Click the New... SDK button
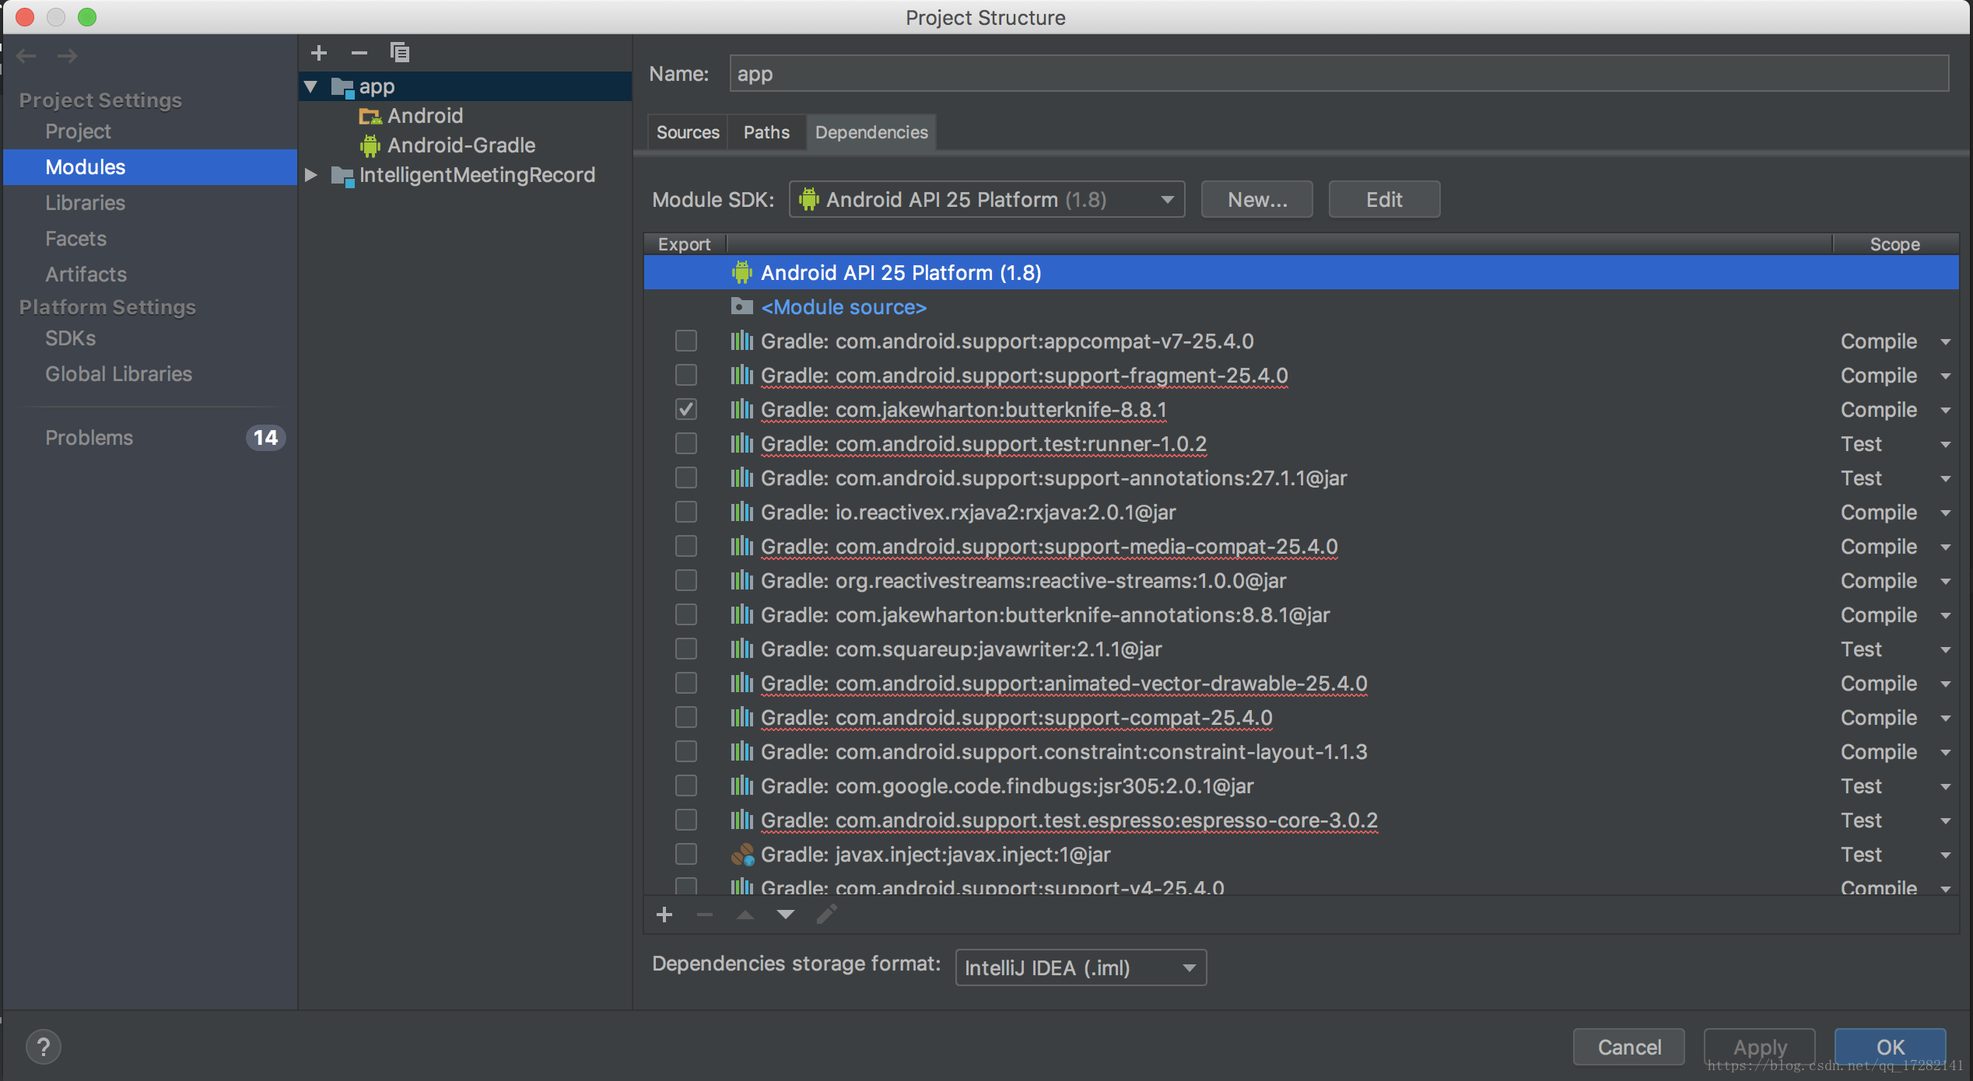Viewport: 1973px width, 1081px height. click(1257, 200)
